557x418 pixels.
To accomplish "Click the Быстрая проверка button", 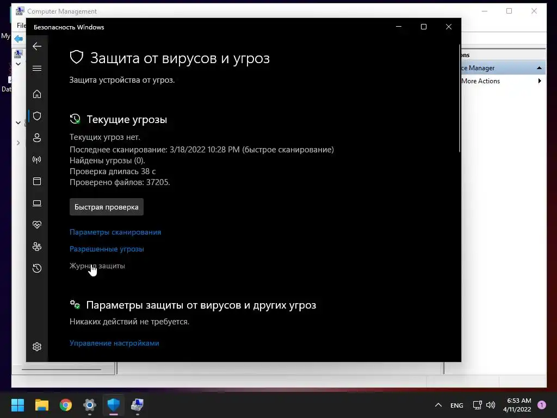I will [x=107, y=207].
